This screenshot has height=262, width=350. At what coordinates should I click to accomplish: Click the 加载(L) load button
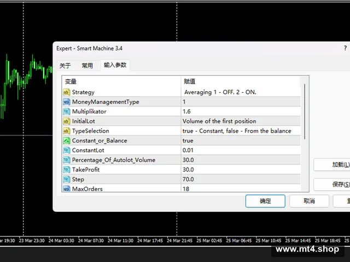(x=332, y=165)
